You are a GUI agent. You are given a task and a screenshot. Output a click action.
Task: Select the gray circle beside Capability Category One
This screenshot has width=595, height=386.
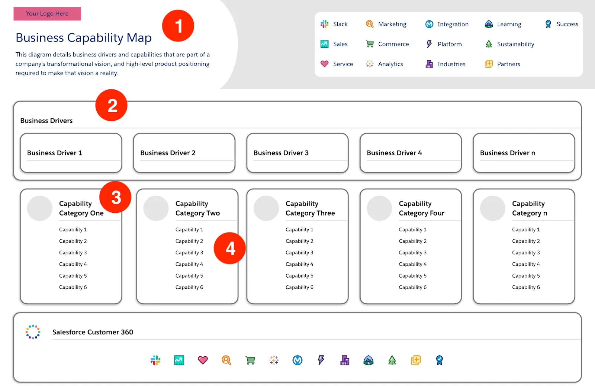pyautogui.click(x=40, y=208)
